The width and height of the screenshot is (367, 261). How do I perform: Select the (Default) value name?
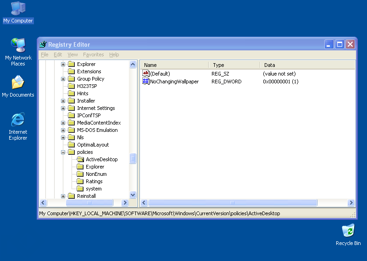(x=160, y=74)
